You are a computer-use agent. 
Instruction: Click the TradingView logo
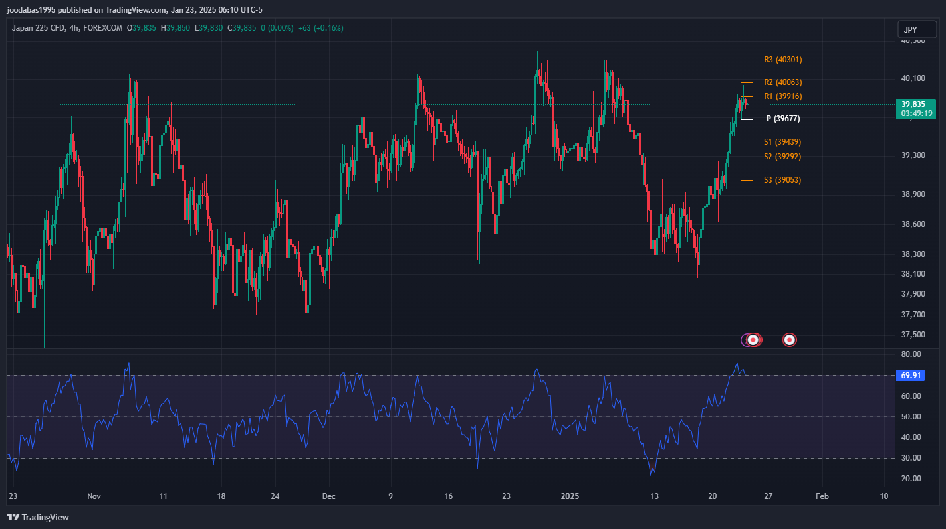click(38, 517)
